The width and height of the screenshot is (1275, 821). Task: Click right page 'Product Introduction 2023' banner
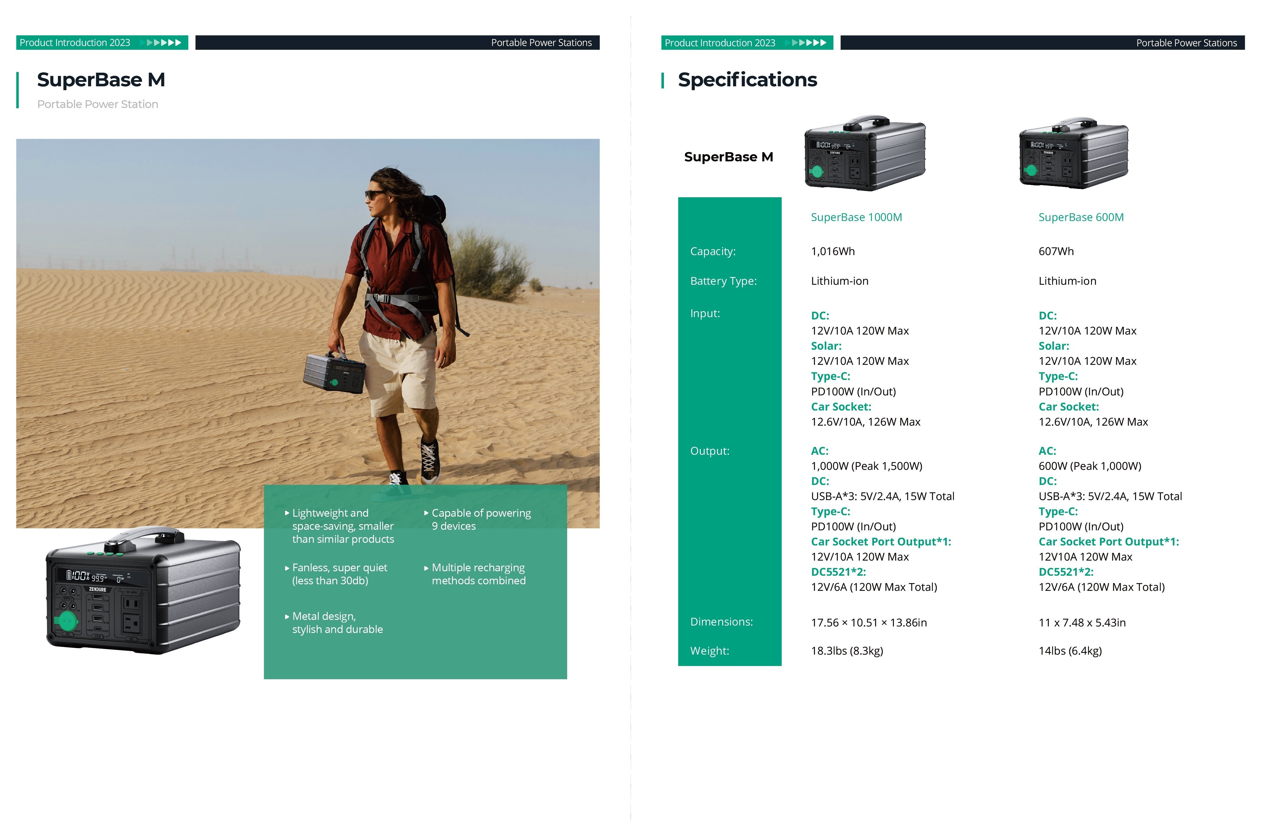pos(747,43)
